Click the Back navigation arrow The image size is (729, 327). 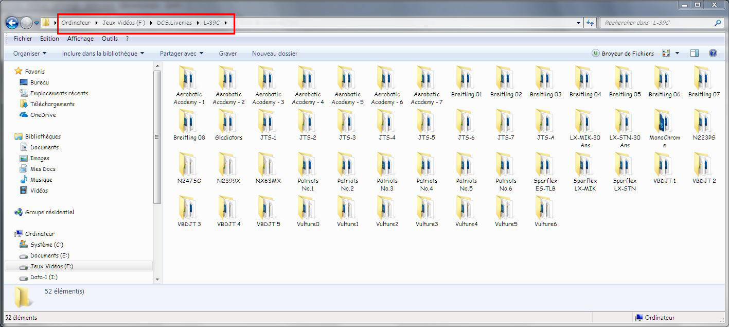[x=12, y=23]
